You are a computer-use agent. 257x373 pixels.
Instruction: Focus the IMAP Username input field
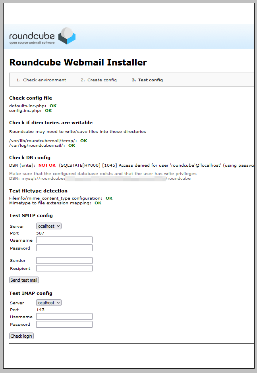pyautogui.click(x=64, y=316)
